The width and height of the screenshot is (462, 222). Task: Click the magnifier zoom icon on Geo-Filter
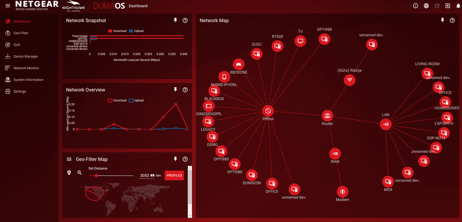tap(80, 172)
